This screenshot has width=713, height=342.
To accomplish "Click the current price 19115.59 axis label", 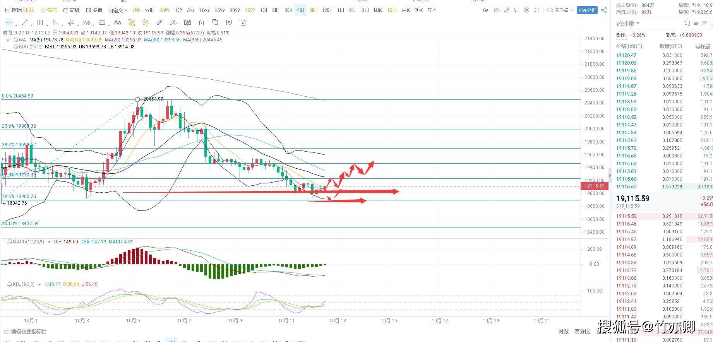I will [x=594, y=186].
